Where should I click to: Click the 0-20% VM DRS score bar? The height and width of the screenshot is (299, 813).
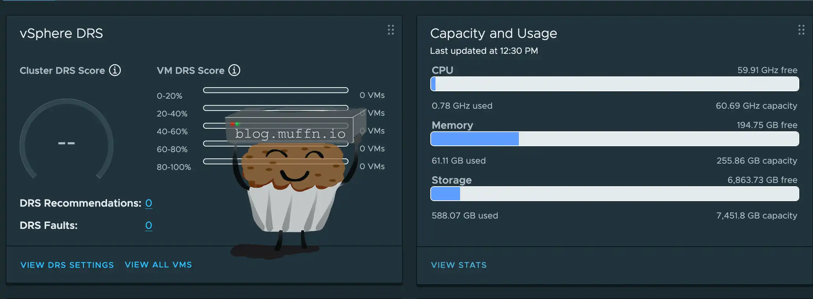click(x=276, y=90)
